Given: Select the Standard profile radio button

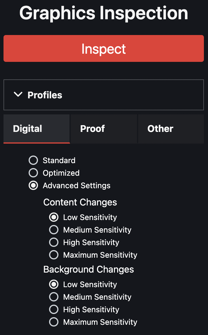Looking at the screenshot, I should coord(33,160).
